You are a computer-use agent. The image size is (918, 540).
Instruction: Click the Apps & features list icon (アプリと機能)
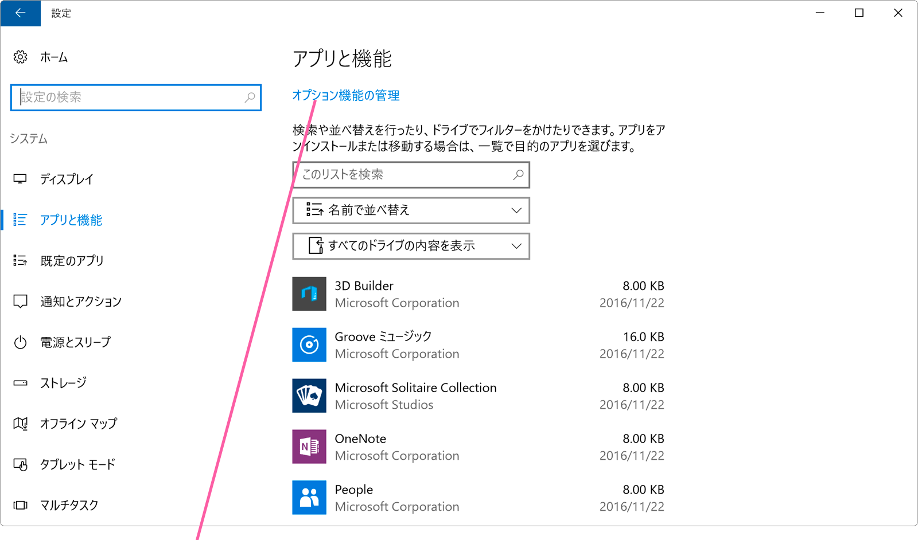[20, 220]
